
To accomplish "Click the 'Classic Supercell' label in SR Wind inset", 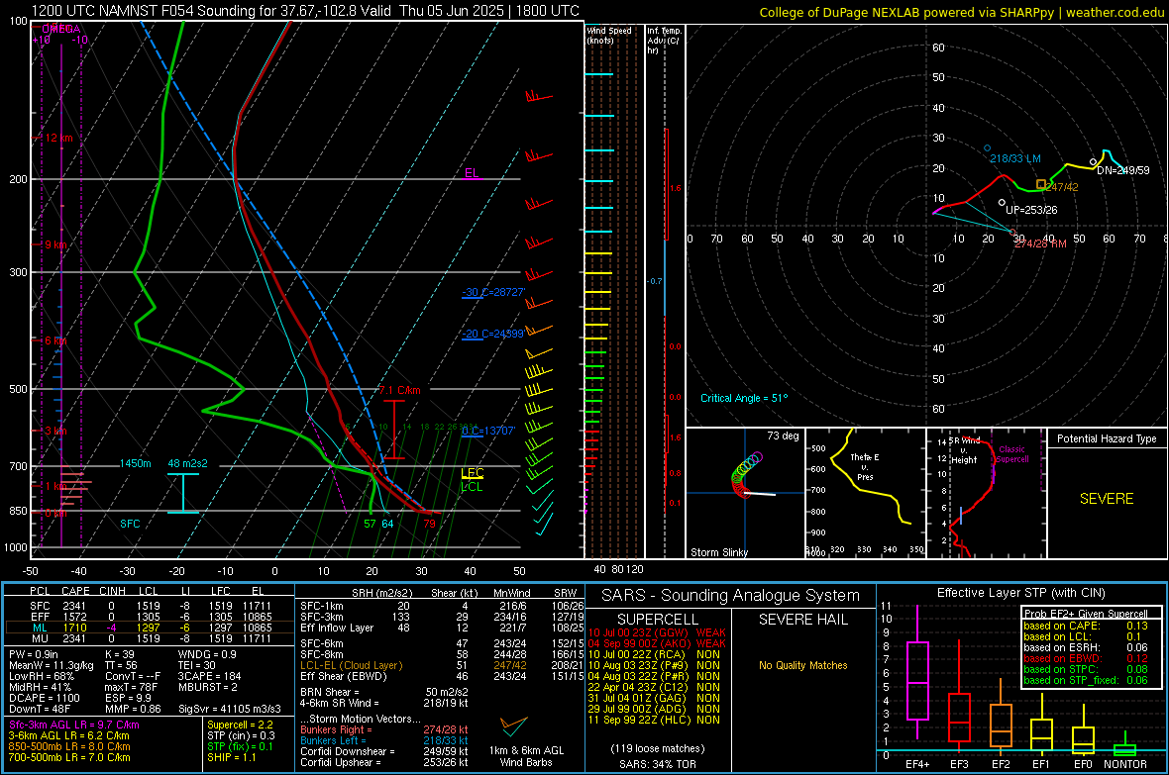I will (1012, 454).
